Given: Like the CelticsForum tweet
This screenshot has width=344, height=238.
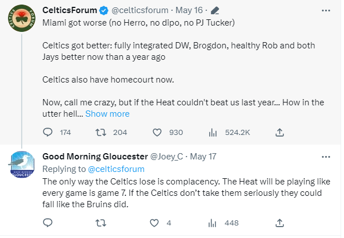Looking at the screenshot, I should [158, 132].
